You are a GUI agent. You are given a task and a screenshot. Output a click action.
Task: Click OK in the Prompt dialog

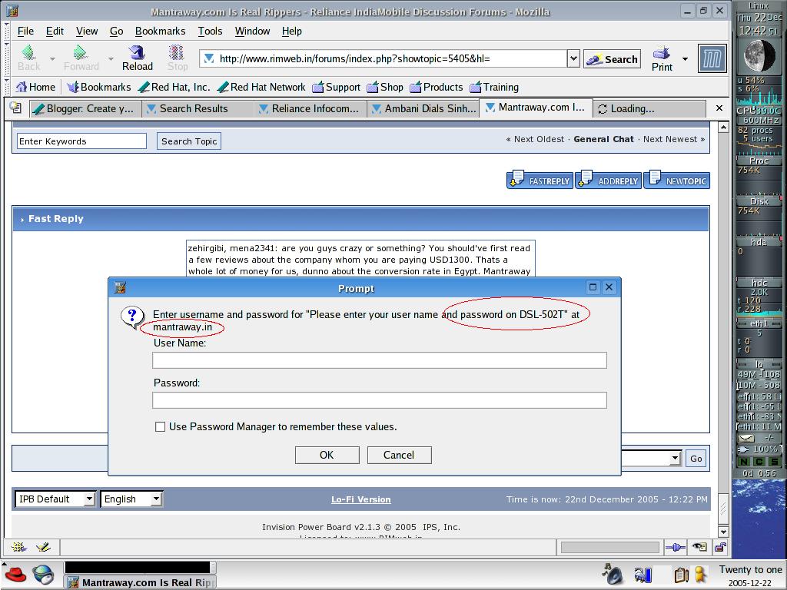pos(327,455)
